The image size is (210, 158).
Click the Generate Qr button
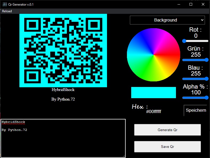click(x=167, y=130)
